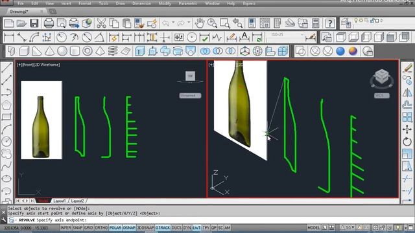The width and height of the screenshot is (415, 233).
Task: Select the Linear dimension tool
Action: (9, 38)
